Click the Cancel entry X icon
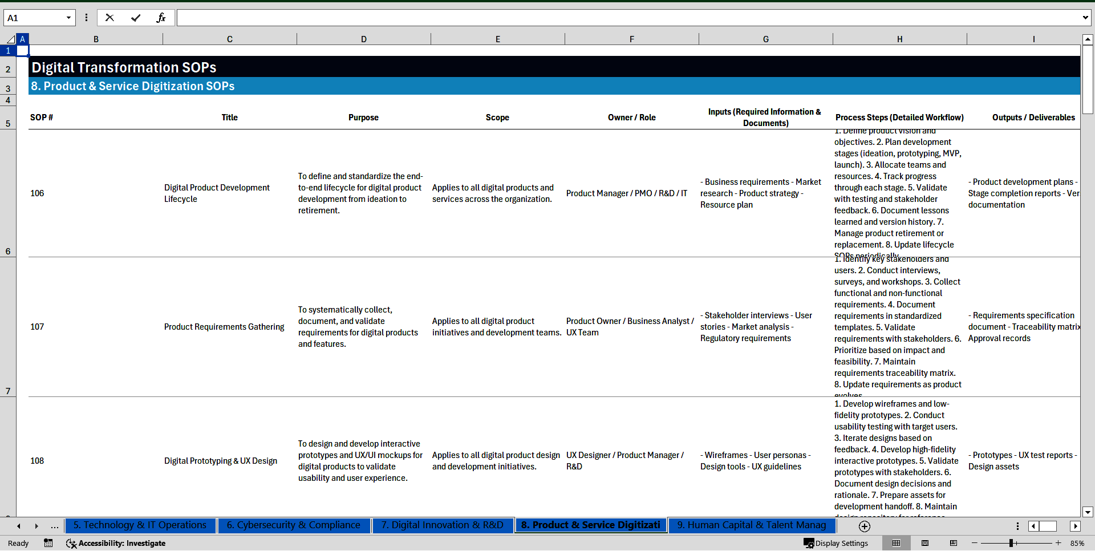This screenshot has height=551, width=1095. [x=109, y=18]
